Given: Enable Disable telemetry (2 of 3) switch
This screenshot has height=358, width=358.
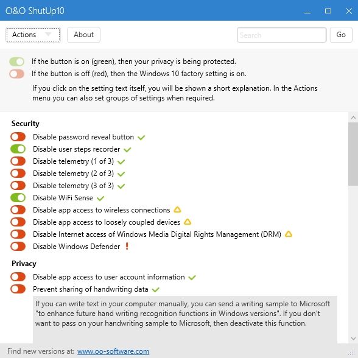Looking at the screenshot, I should coord(18,174).
